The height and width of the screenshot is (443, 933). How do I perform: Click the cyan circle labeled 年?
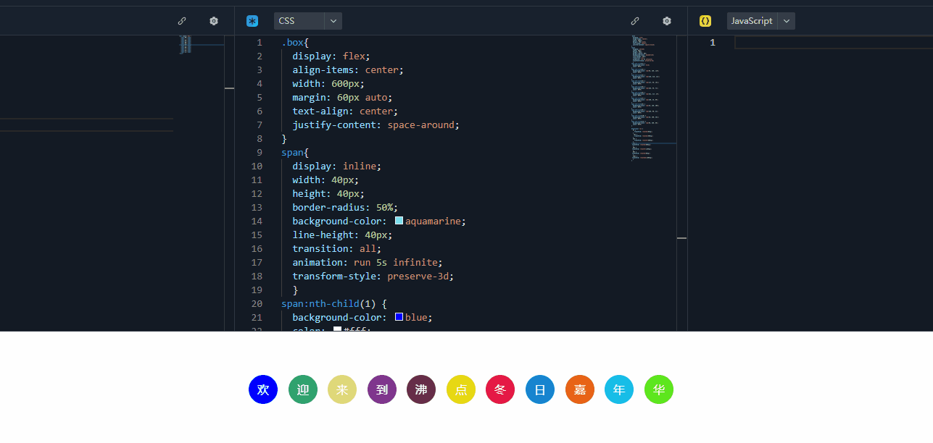point(619,389)
